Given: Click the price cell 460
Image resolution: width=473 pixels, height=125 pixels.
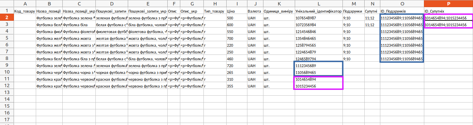Looking at the screenshot, I should 236,59.
